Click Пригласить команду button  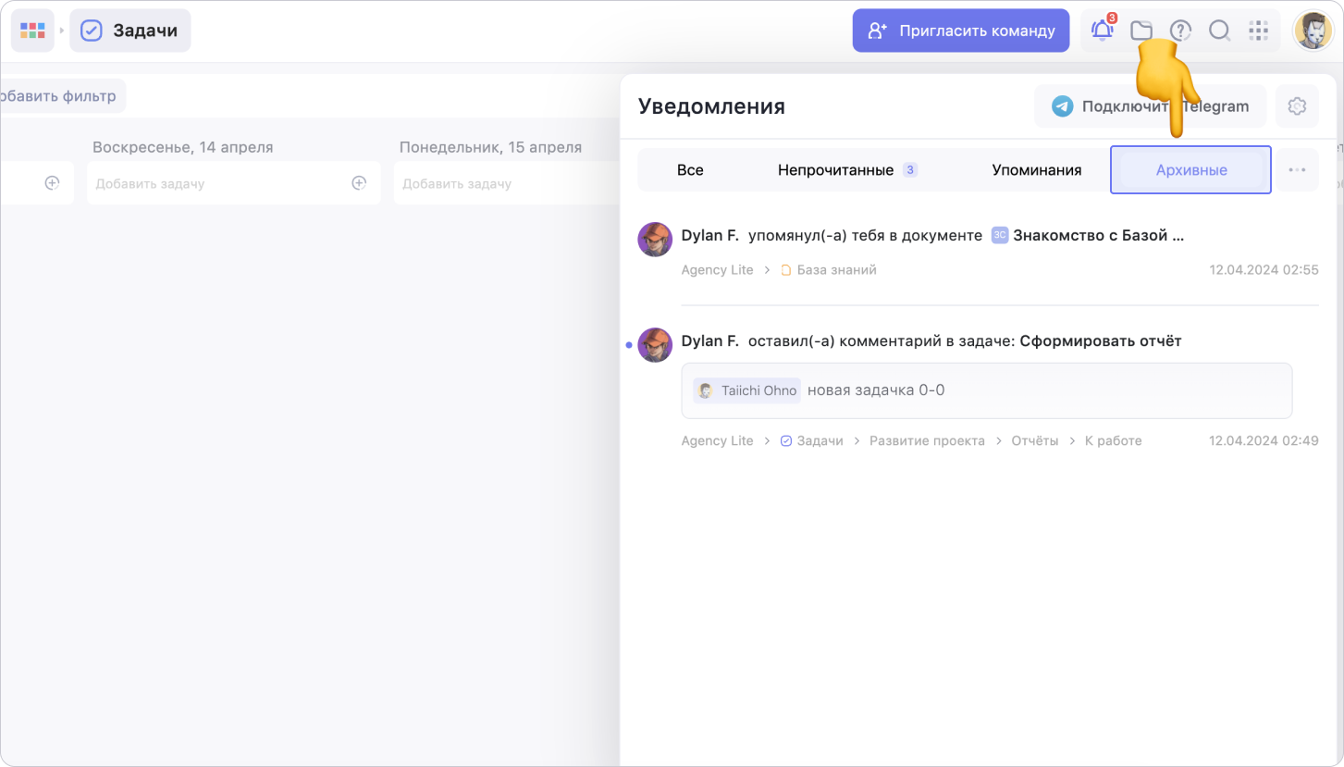point(960,31)
